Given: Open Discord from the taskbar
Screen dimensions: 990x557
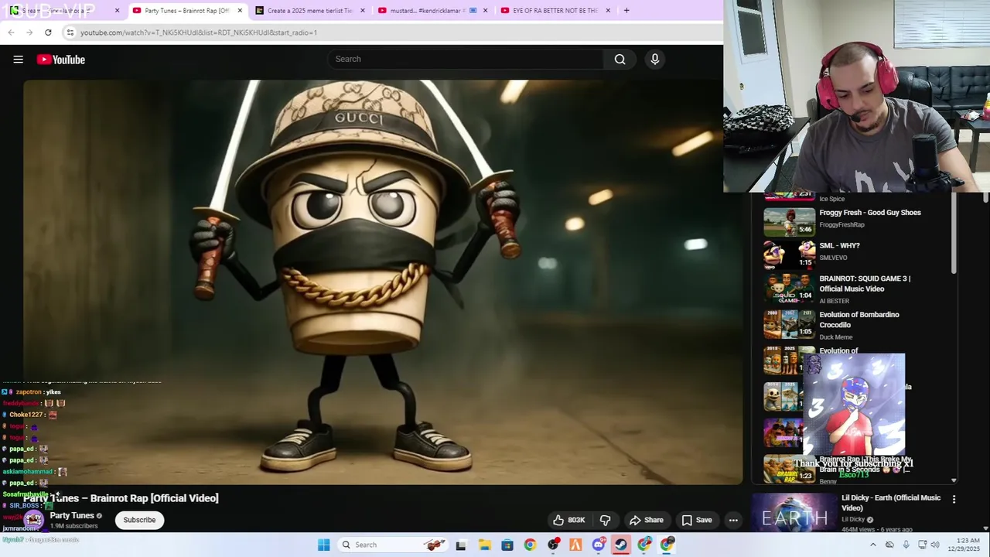Looking at the screenshot, I should [x=599, y=545].
